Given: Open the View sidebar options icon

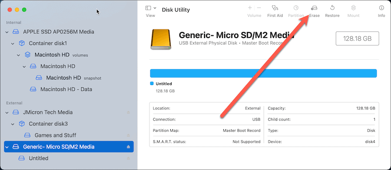Looking at the screenshot, I should pos(148,8).
